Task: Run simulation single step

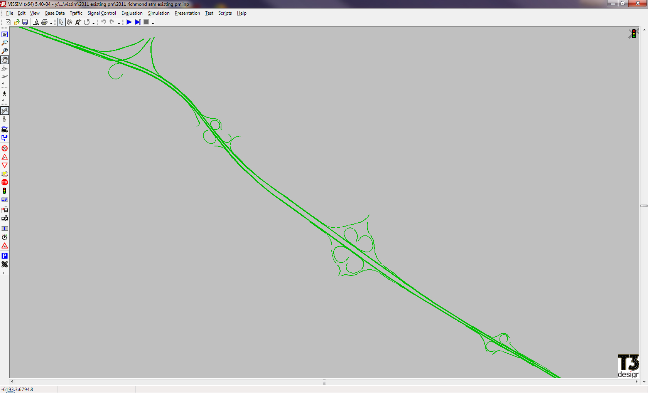Action: coord(138,22)
